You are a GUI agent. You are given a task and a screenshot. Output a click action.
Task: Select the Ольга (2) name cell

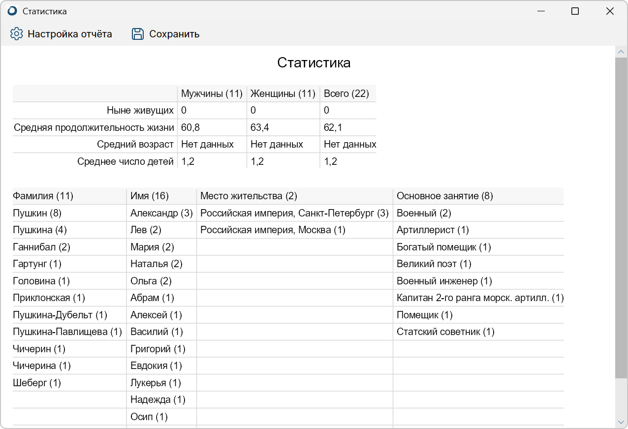[161, 281]
